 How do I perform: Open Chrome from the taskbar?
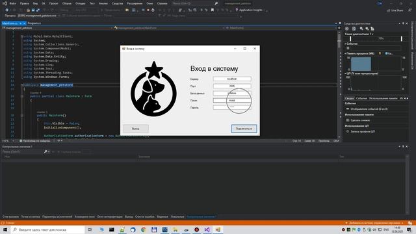143,229
